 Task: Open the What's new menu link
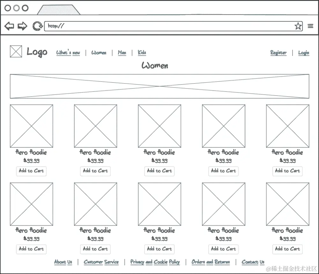[68, 53]
